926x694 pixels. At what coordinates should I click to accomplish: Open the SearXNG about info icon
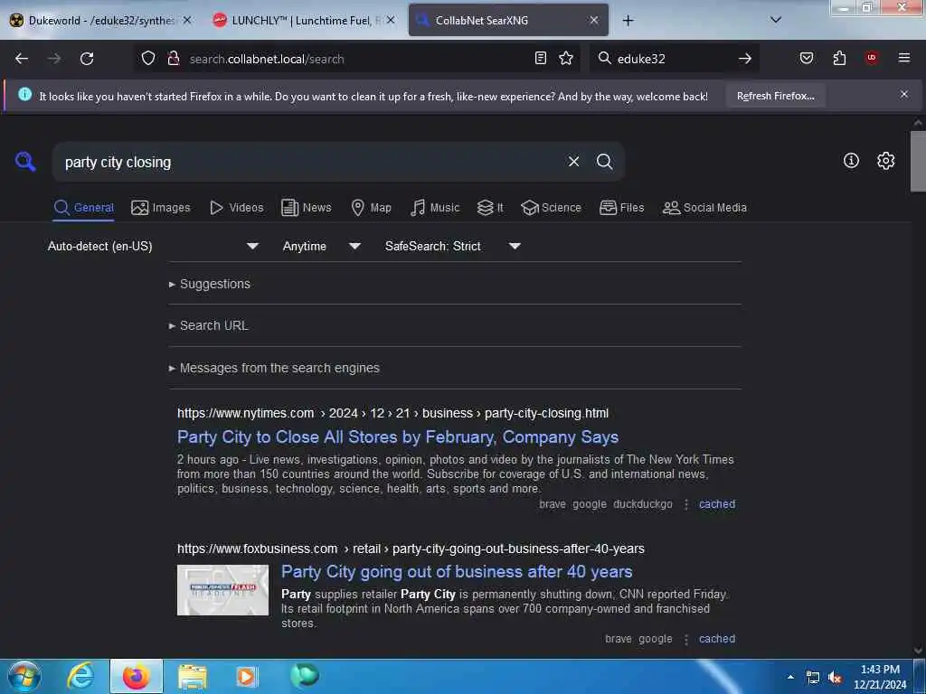[851, 161]
